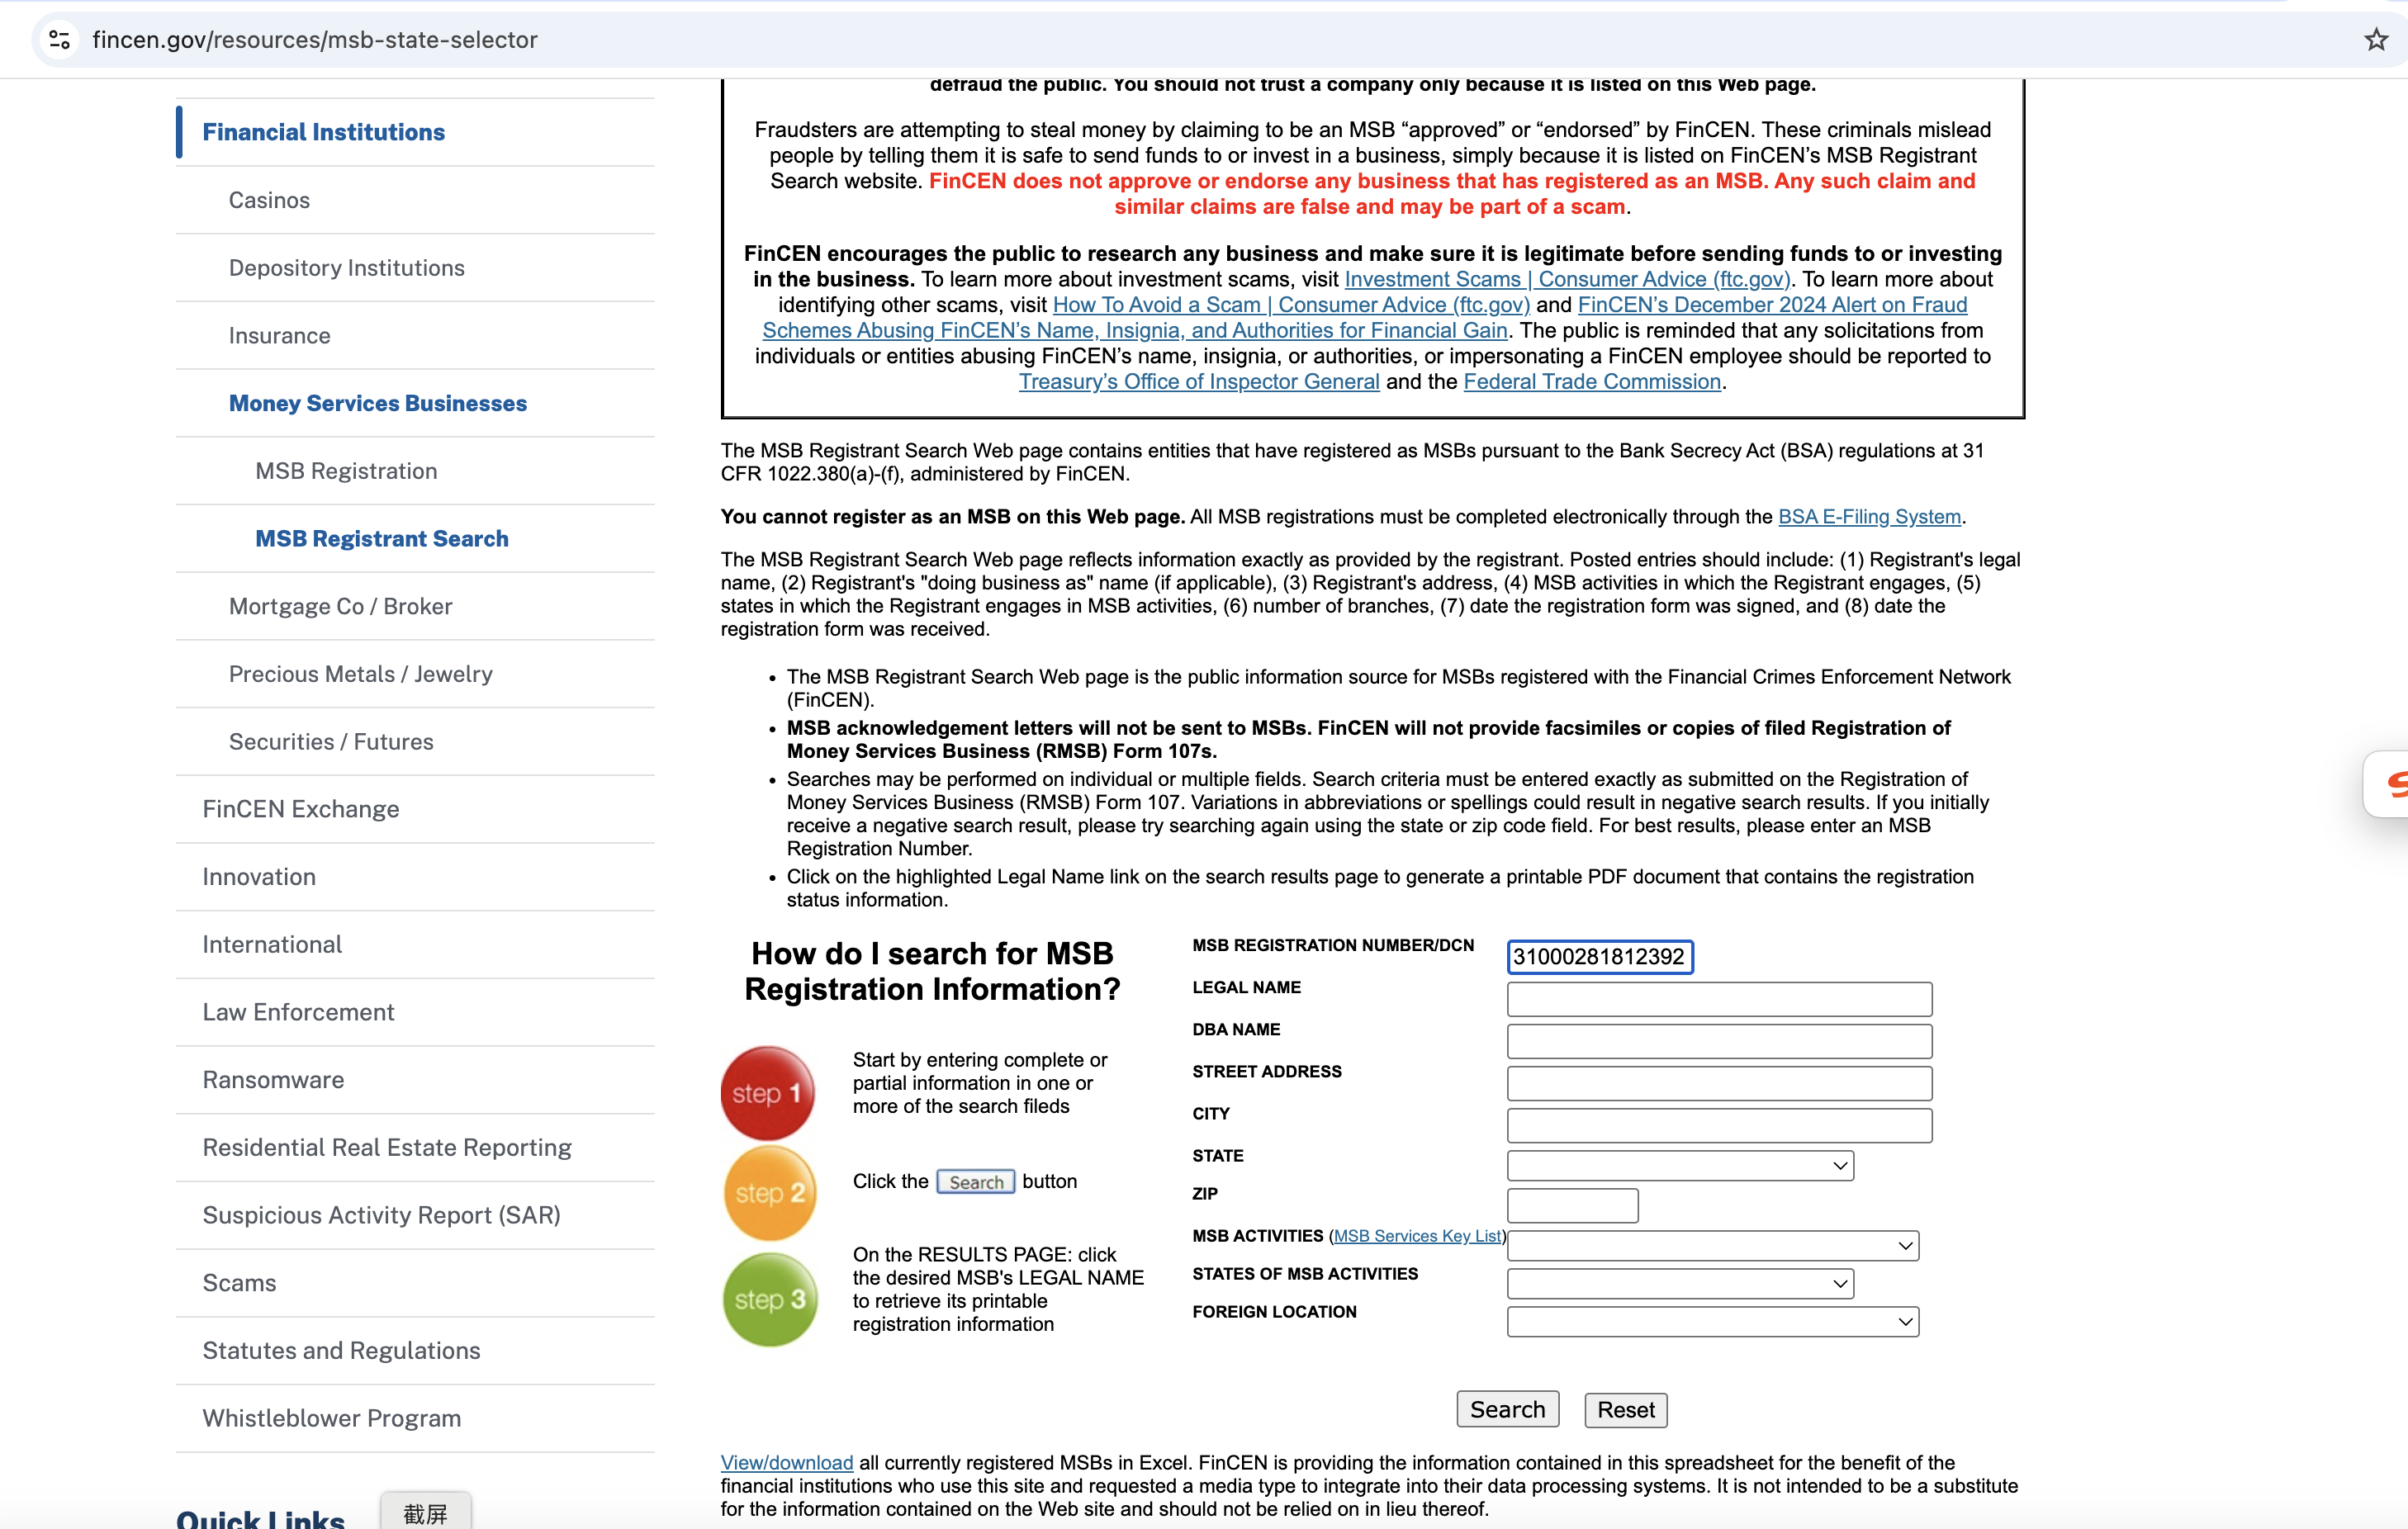Viewport: 2408px width, 1529px height.
Task: Bookmark this page with the star icon
Action: [2376, 40]
